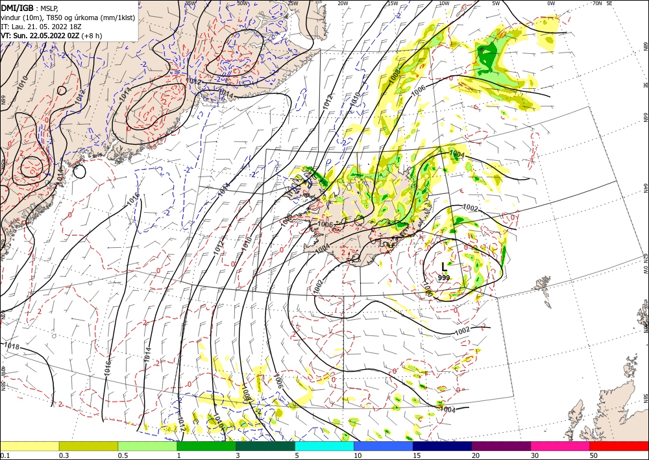This screenshot has width=649, height=460.
Task: Click the '70N' latitude label
Action: (597, 3)
